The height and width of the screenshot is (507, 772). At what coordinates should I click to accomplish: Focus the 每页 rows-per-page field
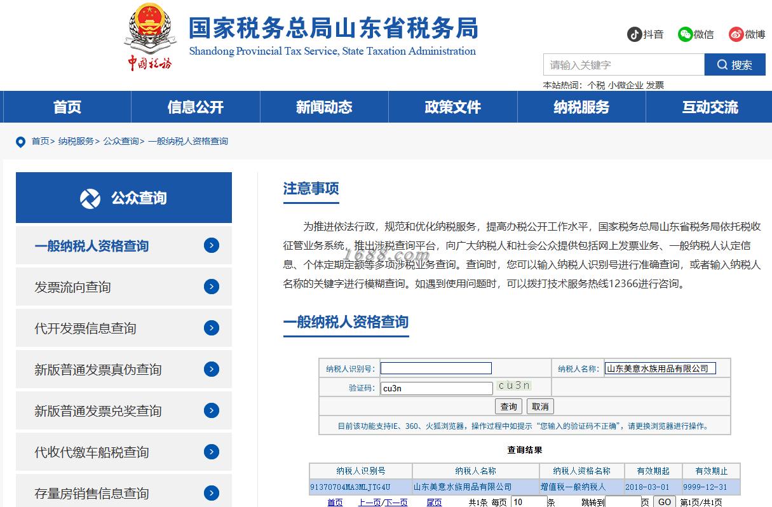tap(529, 502)
